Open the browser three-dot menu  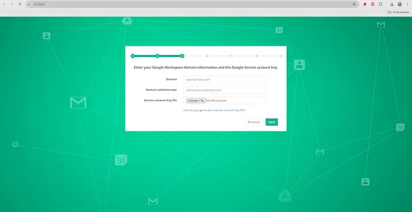coord(407,4)
